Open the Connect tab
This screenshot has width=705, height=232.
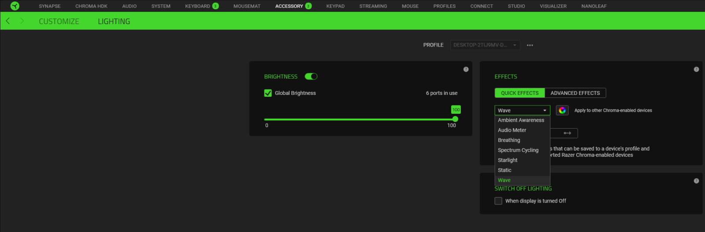(x=482, y=6)
